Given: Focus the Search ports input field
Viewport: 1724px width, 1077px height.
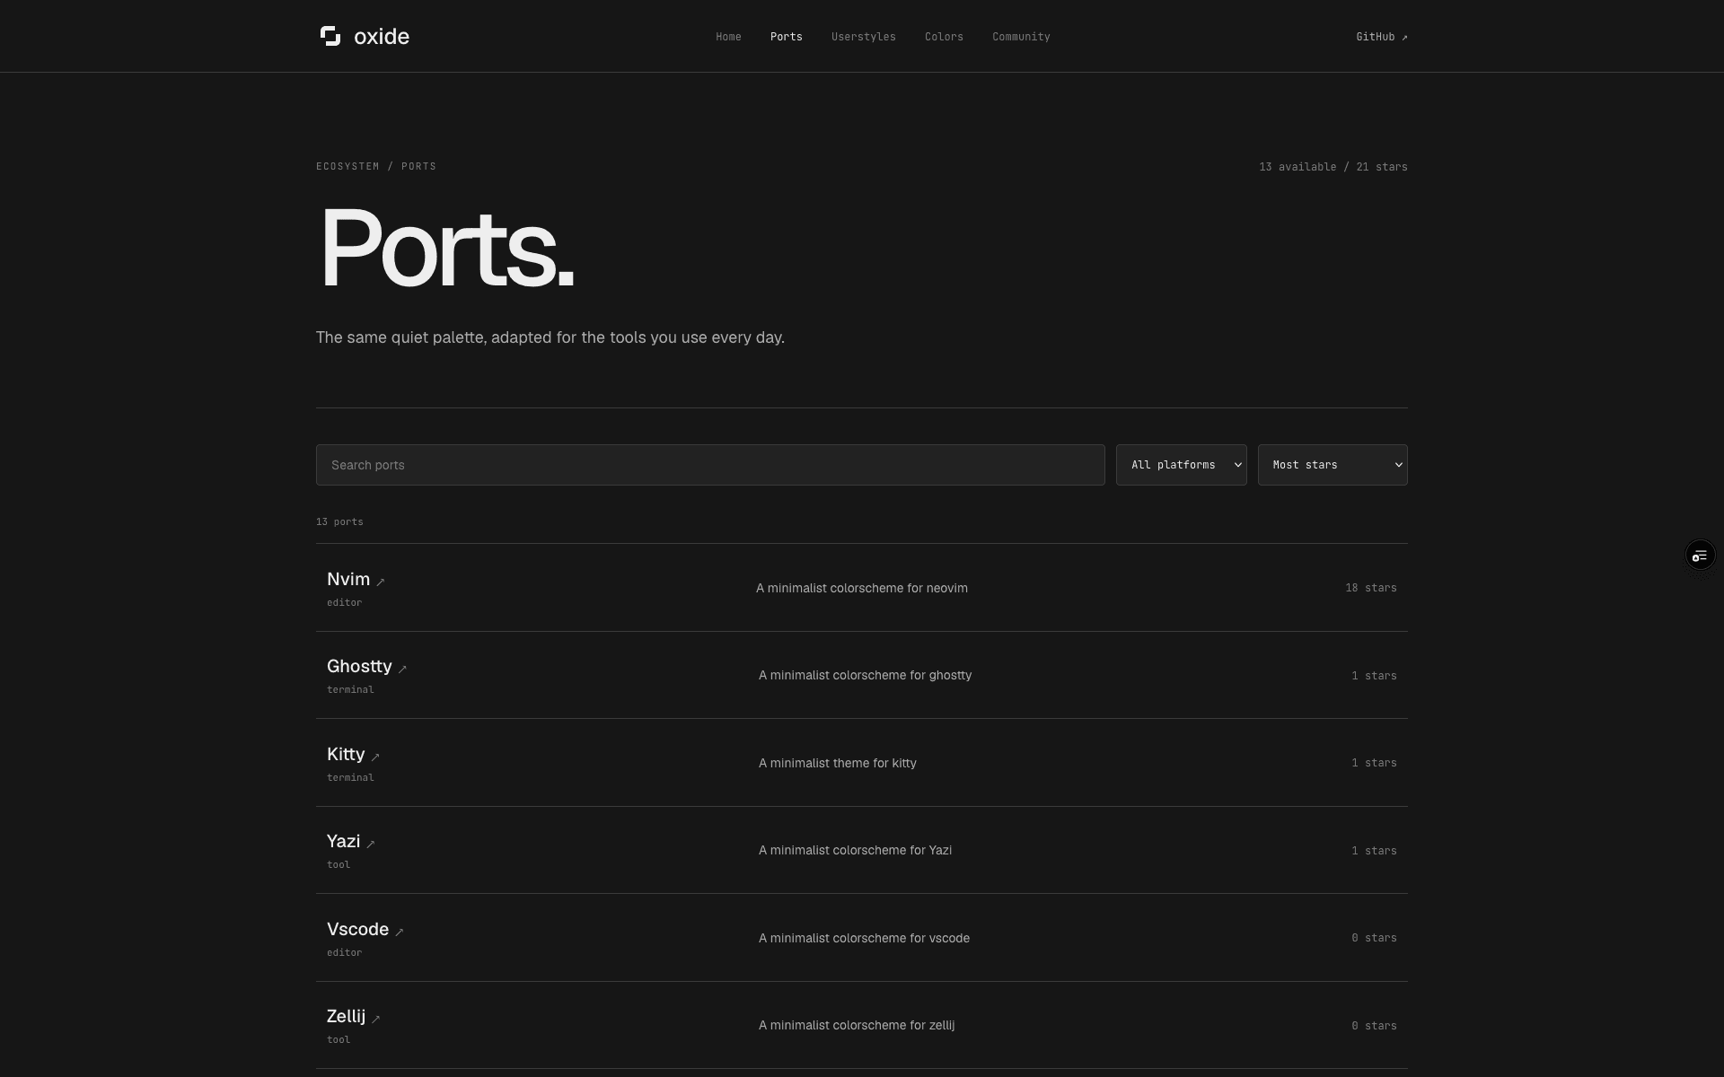Looking at the screenshot, I should pos(710,465).
